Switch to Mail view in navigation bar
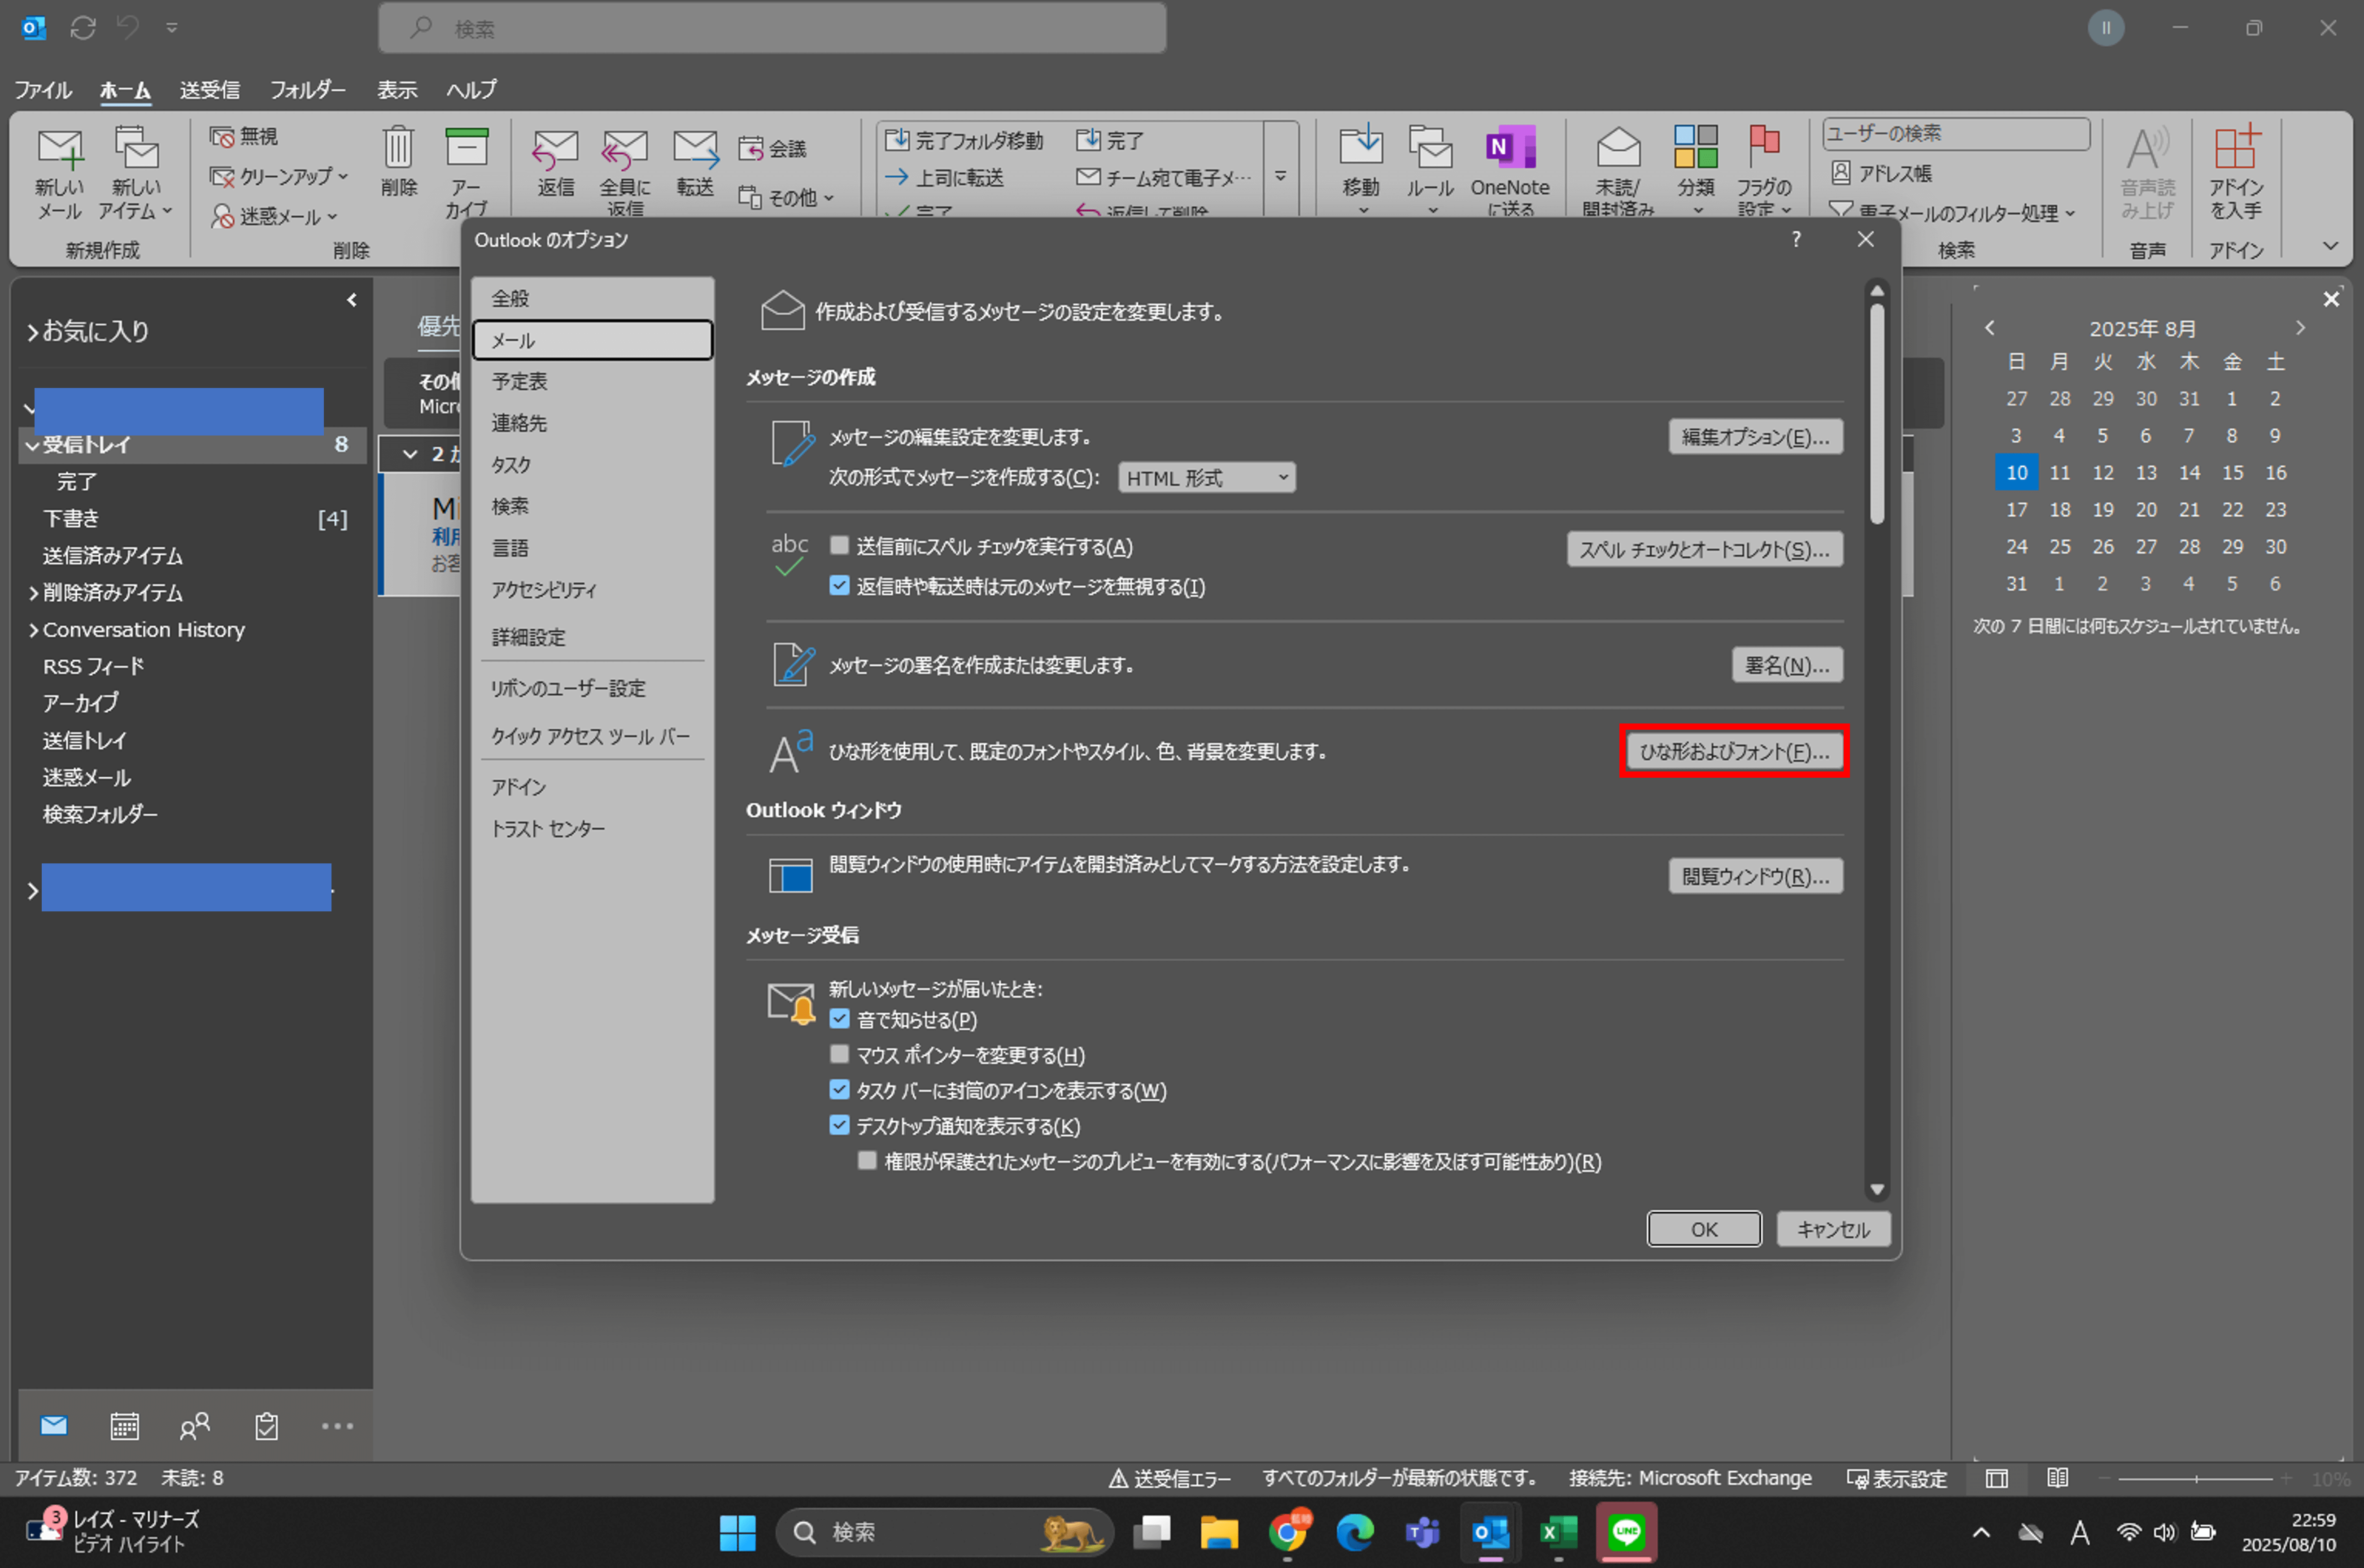This screenshot has width=2364, height=1568. tap(54, 1425)
